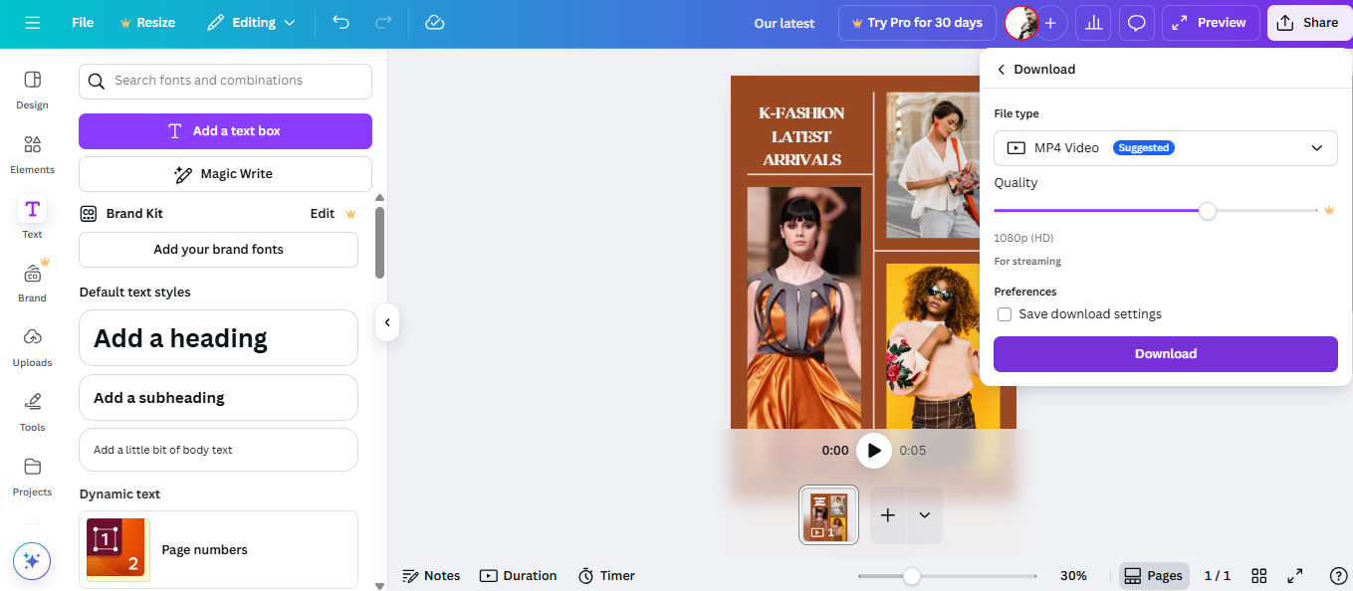Open grid view of pages
This screenshot has height=591, width=1353.
[1259, 576]
